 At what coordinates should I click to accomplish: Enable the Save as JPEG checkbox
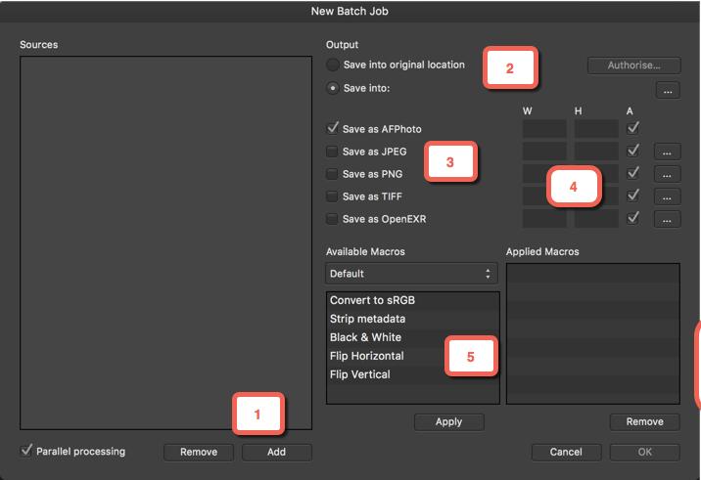(x=333, y=152)
